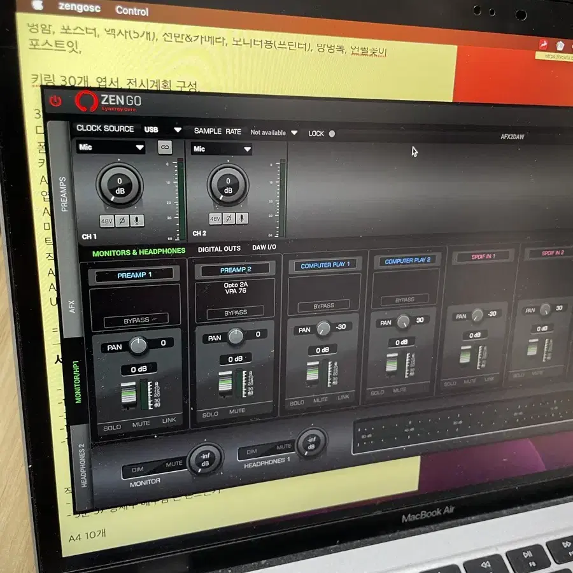Click the SPDIF IN 1 fader handle

coord(465,355)
